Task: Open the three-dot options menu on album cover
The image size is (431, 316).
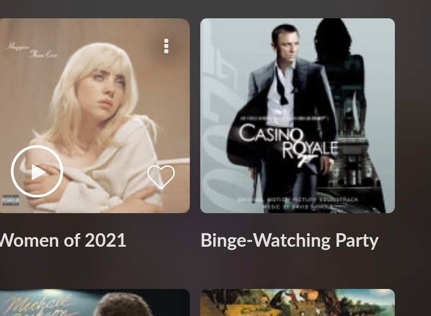Action: 166,46
